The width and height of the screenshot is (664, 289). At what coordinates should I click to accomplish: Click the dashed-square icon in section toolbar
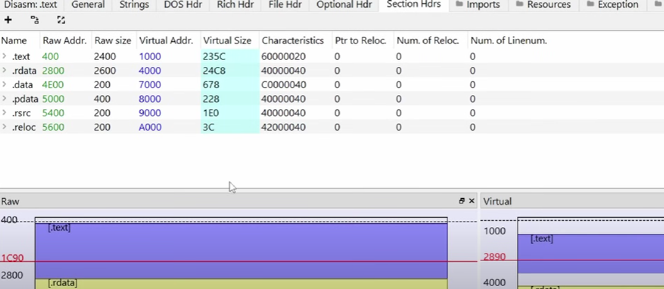[61, 20]
